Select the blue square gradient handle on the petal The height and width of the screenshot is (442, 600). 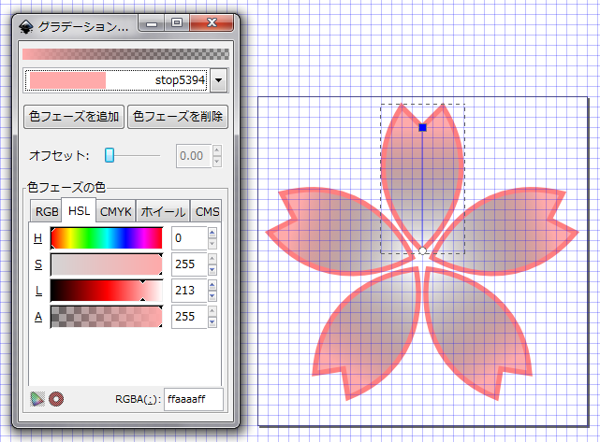coord(422,127)
